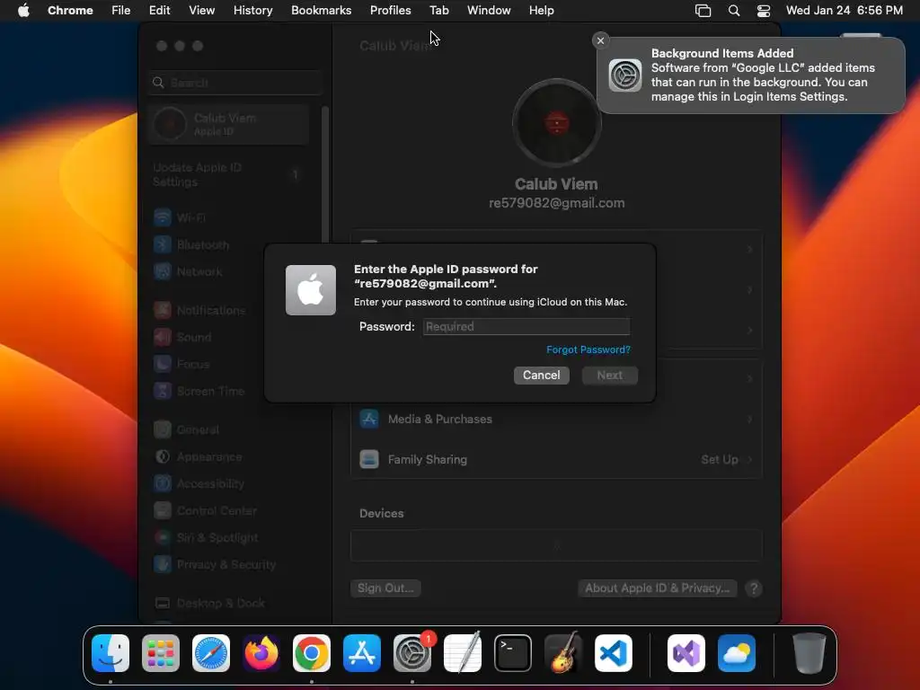Open Google Chrome dock icon
920x690 pixels.
pyautogui.click(x=312, y=653)
